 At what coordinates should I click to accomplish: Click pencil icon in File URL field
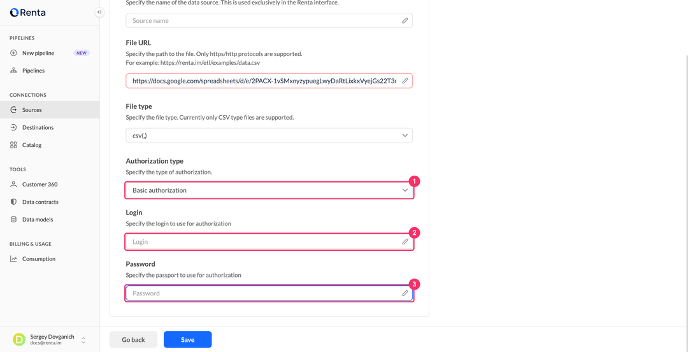(x=405, y=81)
